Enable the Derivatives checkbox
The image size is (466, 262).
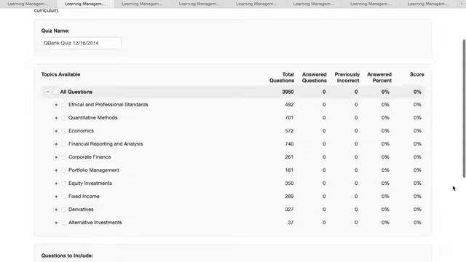point(63,210)
